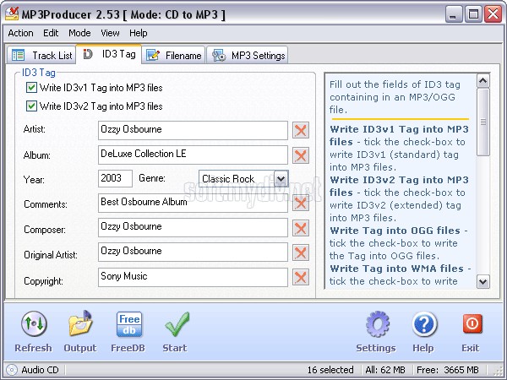This screenshot has width=507, height=380.
Task: Click 'Write Tag into WMA files' help heading
Action: [x=396, y=269]
